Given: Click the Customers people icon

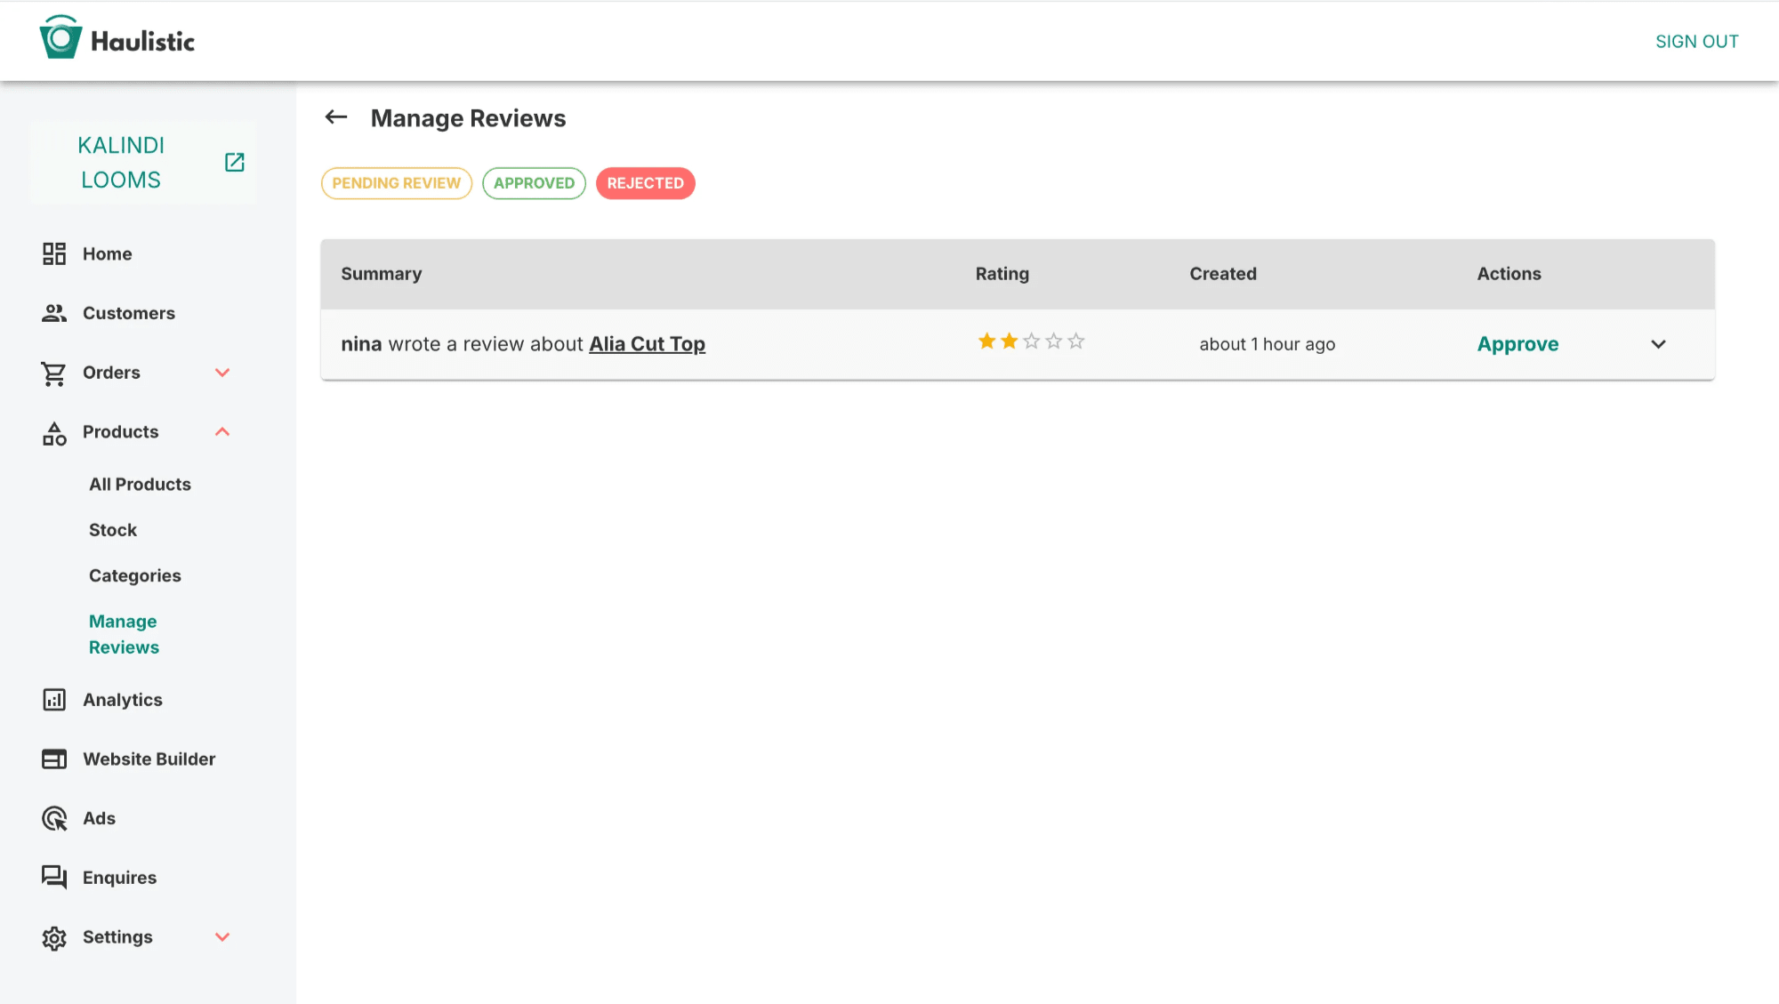Looking at the screenshot, I should 54,313.
